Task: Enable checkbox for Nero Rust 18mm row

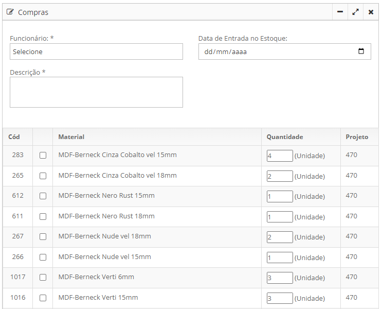Action: (43, 216)
